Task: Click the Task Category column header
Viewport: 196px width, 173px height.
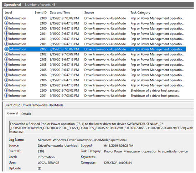Action: coord(140,12)
